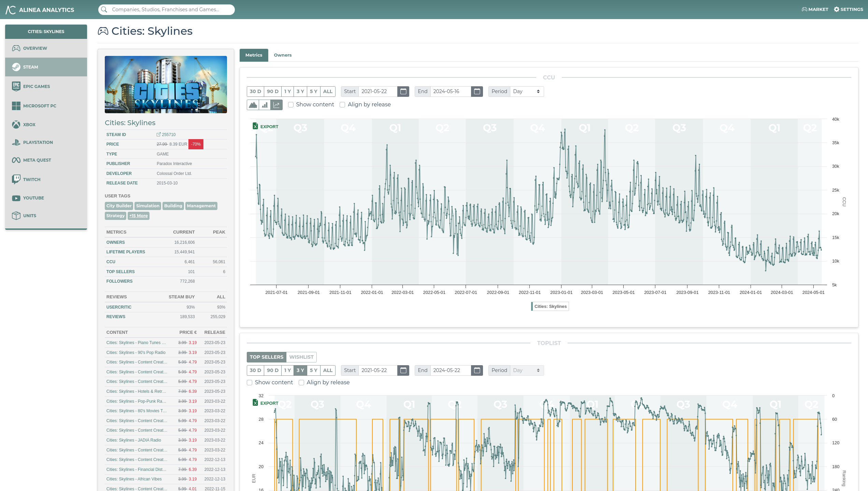Click the Simulation tag
The width and height of the screenshot is (868, 491).
click(x=147, y=206)
